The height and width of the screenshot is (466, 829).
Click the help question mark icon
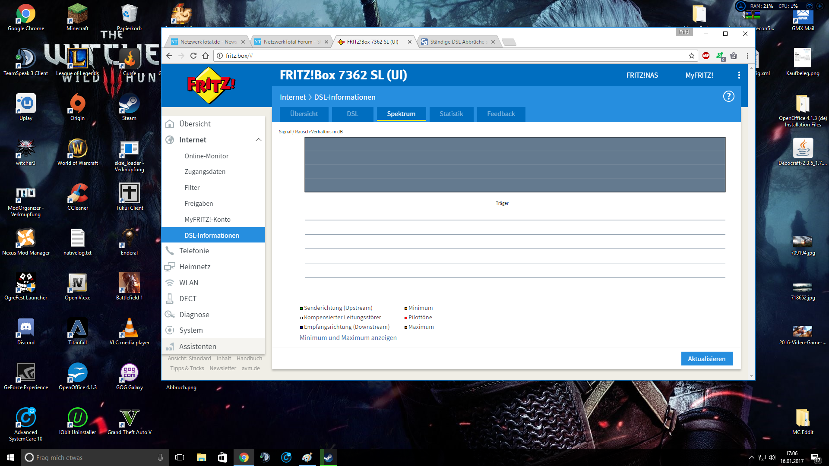[x=728, y=97]
